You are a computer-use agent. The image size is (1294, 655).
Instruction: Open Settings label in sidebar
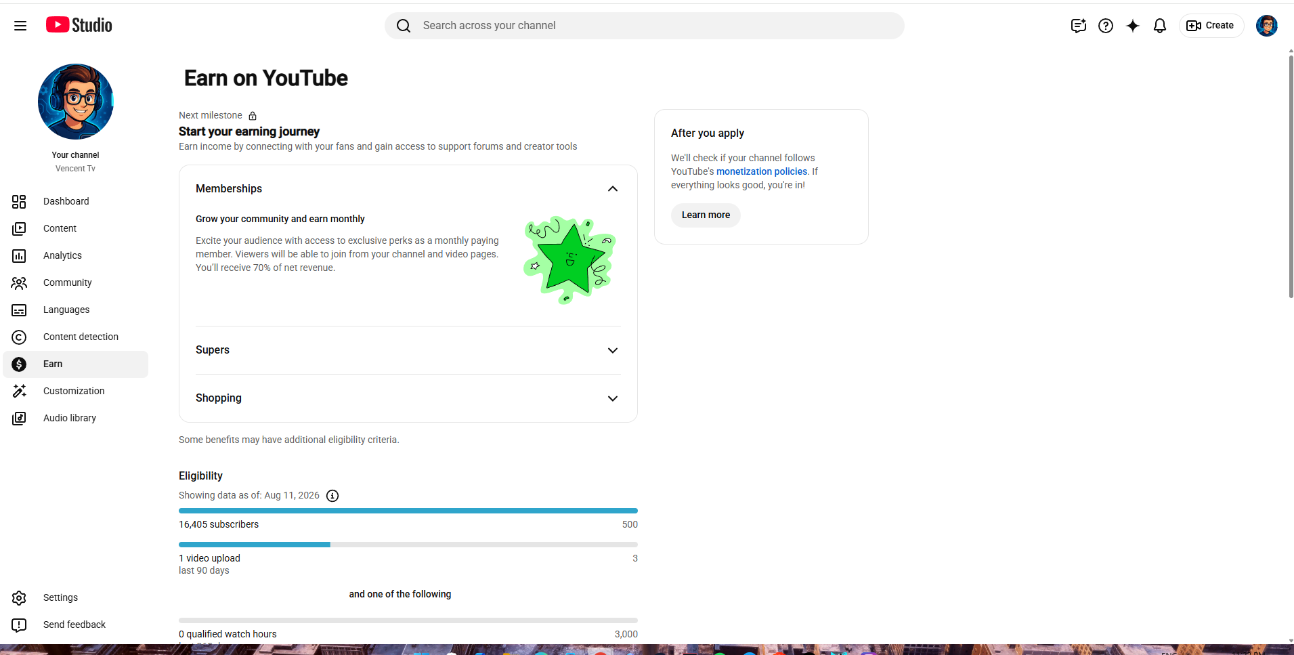tap(60, 597)
